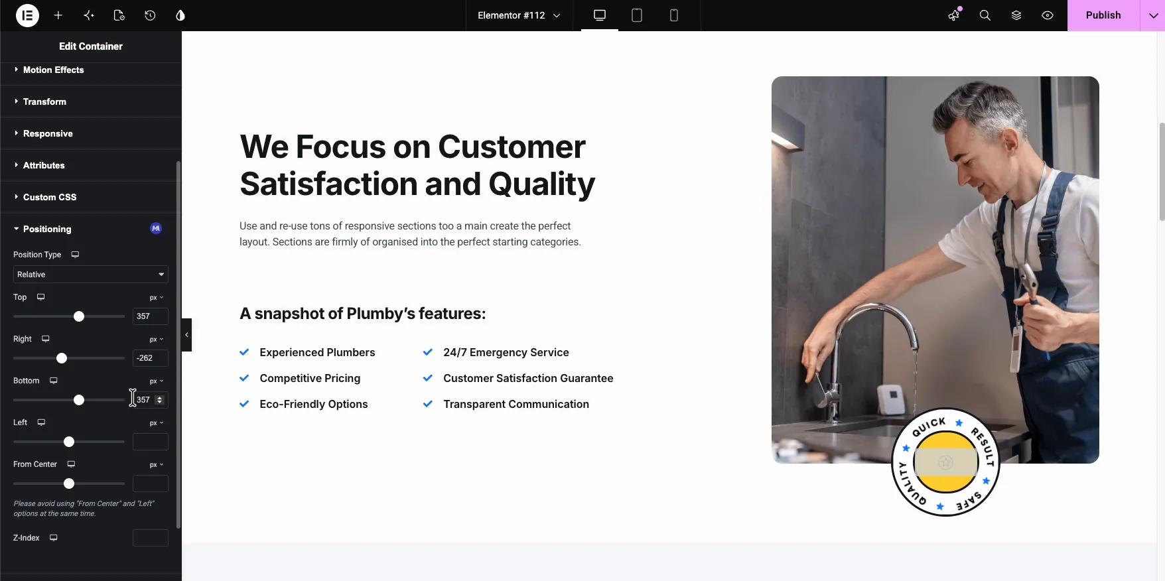Preview changes with the eye icon
Screen dimensions: 1165x581
coord(1048,15)
